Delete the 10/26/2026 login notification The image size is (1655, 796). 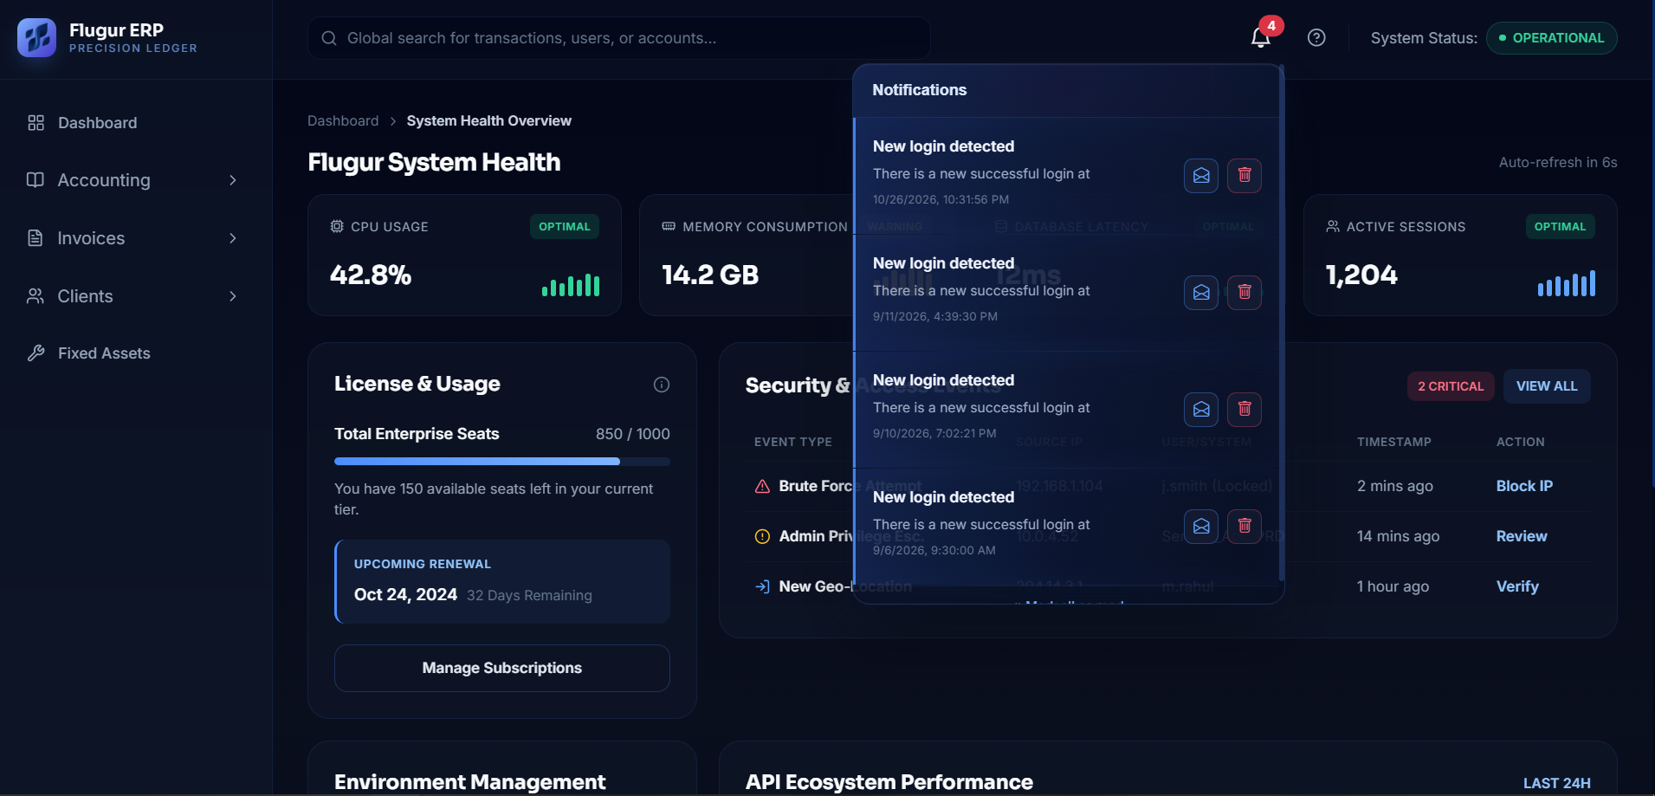[1244, 176]
